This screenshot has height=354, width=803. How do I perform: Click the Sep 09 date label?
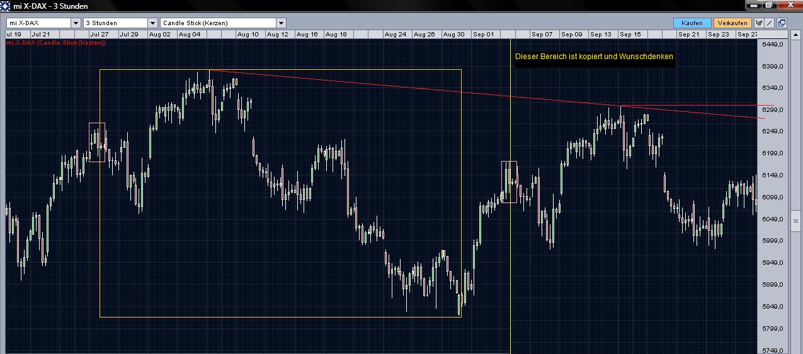point(572,35)
